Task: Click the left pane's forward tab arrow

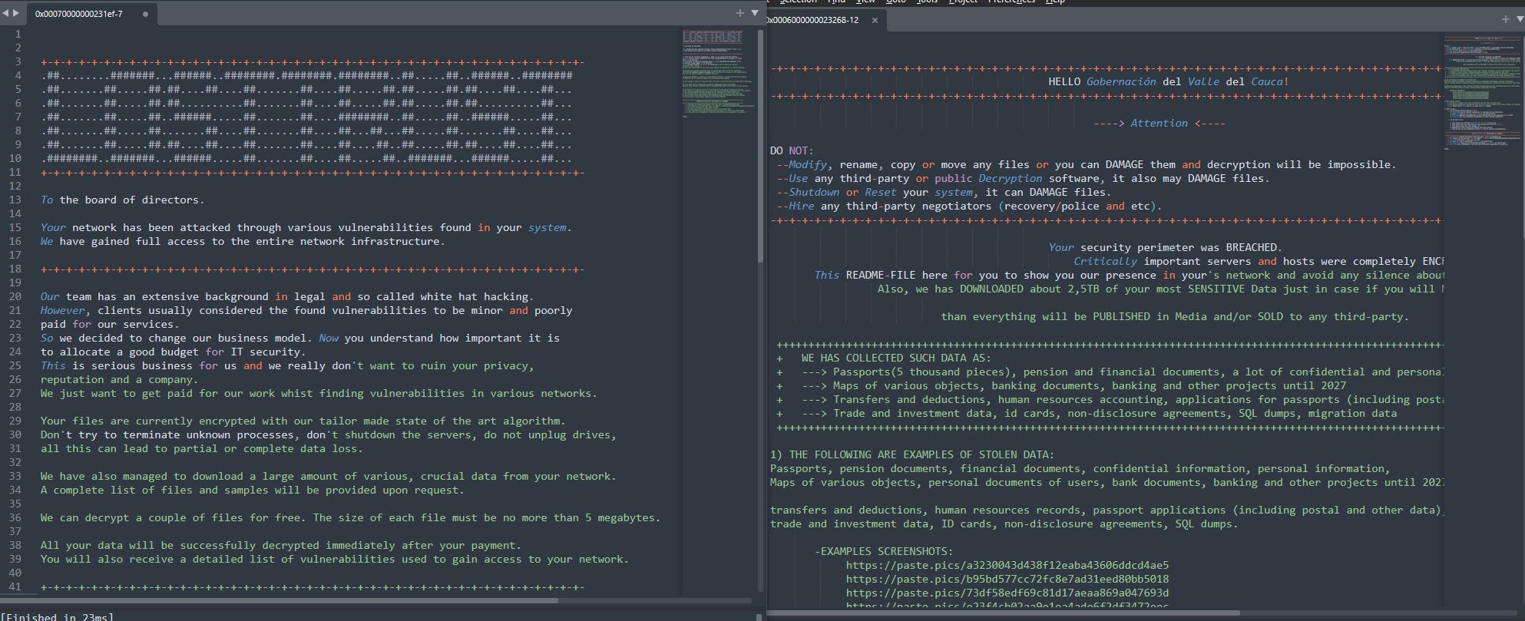Action: click(x=16, y=13)
